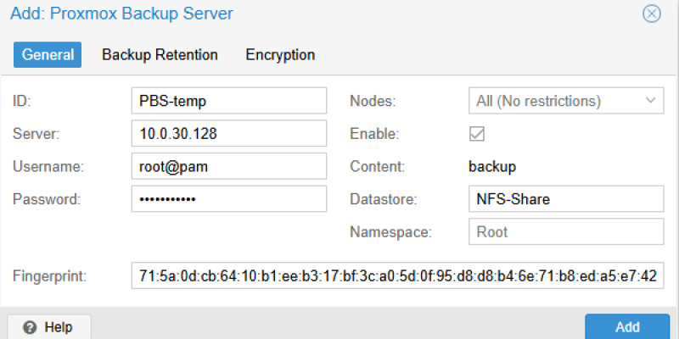Screen dimensions: 679x339
Task: Select the Namespace field showing Root
Action: pos(566,231)
